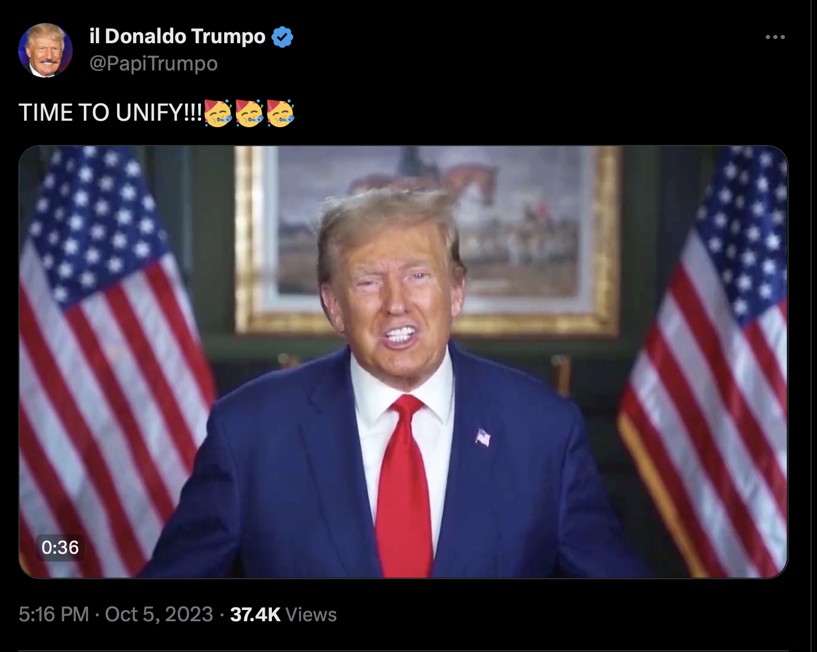Click the middle party-face emoji in the tweet
817x652 pixels.
click(249, 112)
